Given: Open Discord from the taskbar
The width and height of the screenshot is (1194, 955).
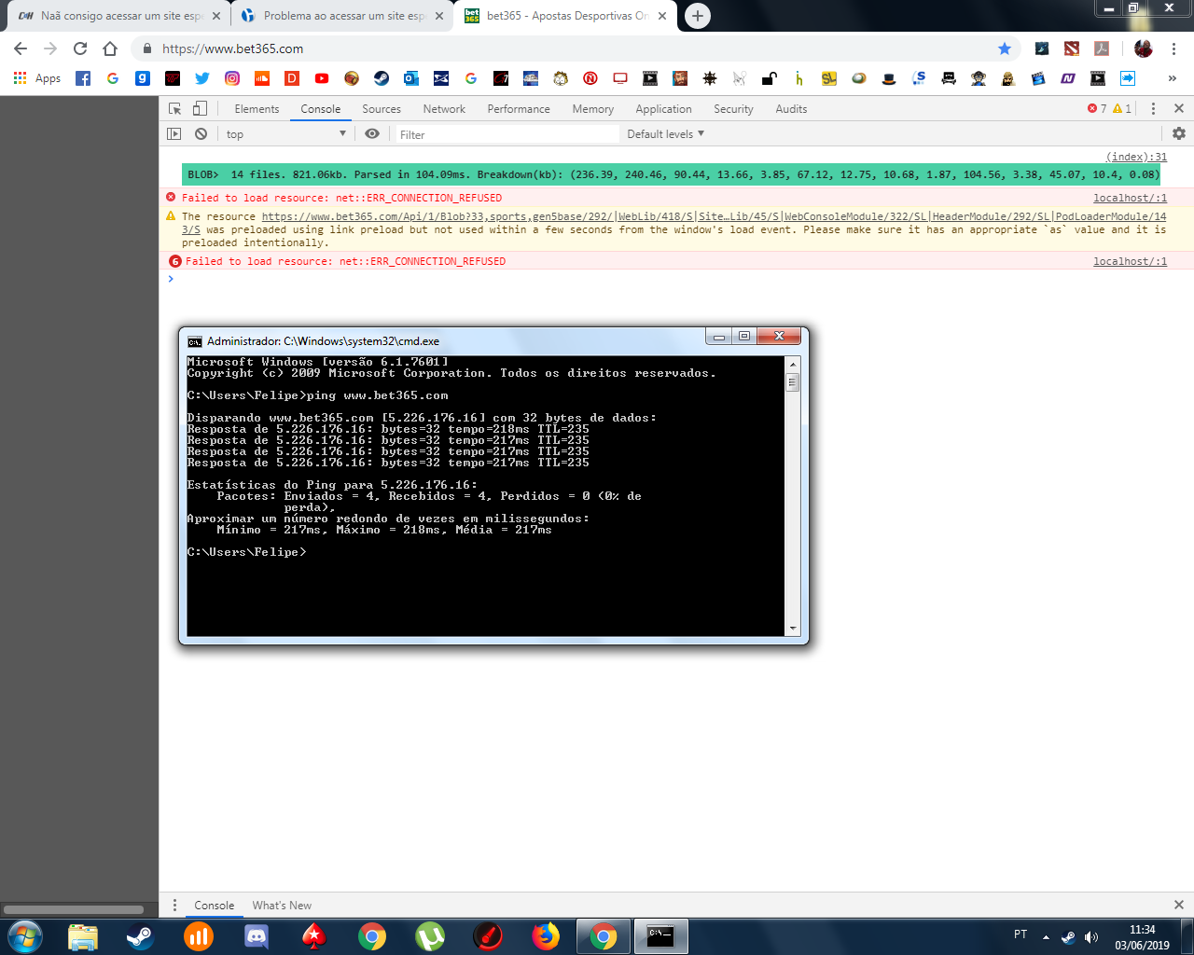Looking at the screenshot, I should pyautogui.click(x=257, y=935).
